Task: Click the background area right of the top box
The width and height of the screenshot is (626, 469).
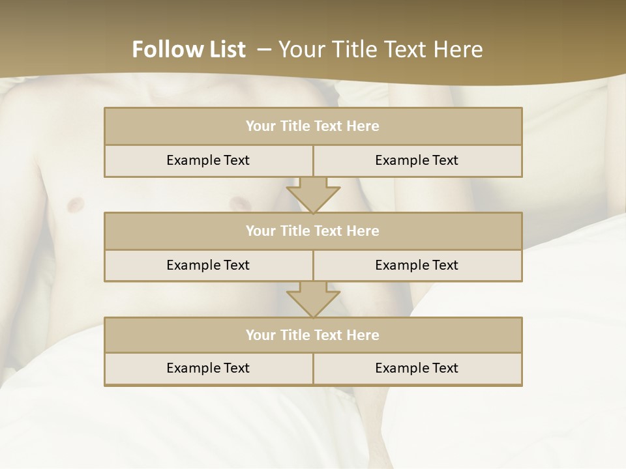Action: pos(574,143)
